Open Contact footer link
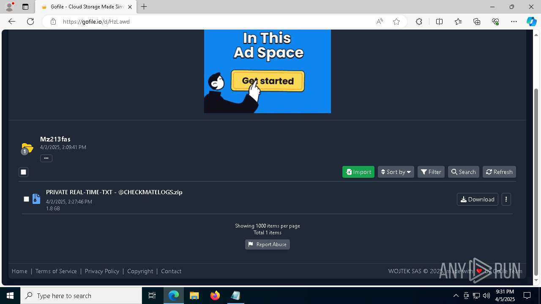This screenshot has height=304, width=541. point(171,271)
